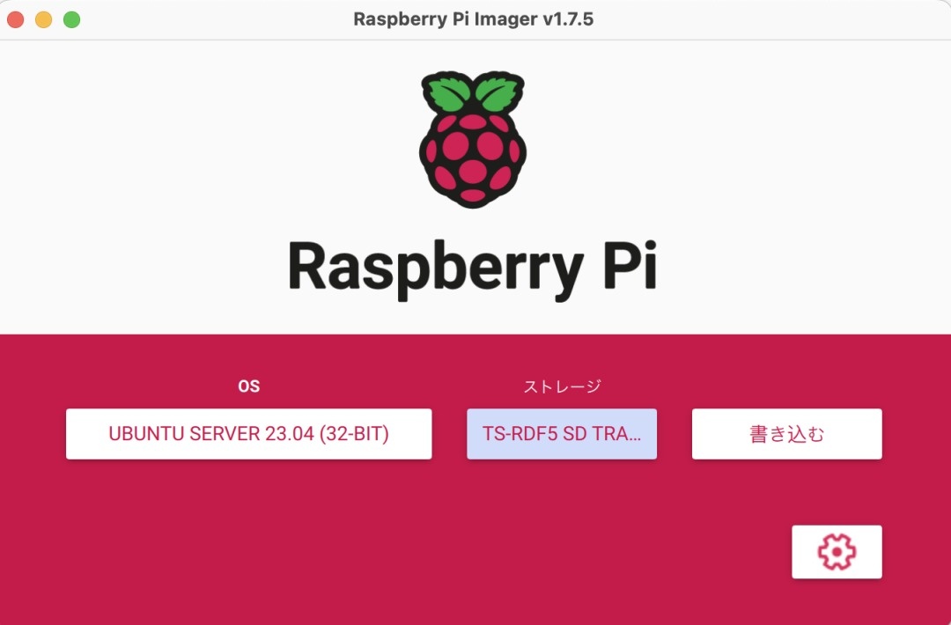Select the OS label above the Ubuntu button
Viewport: 951px width, 625px height.
(x=248, y=386)
